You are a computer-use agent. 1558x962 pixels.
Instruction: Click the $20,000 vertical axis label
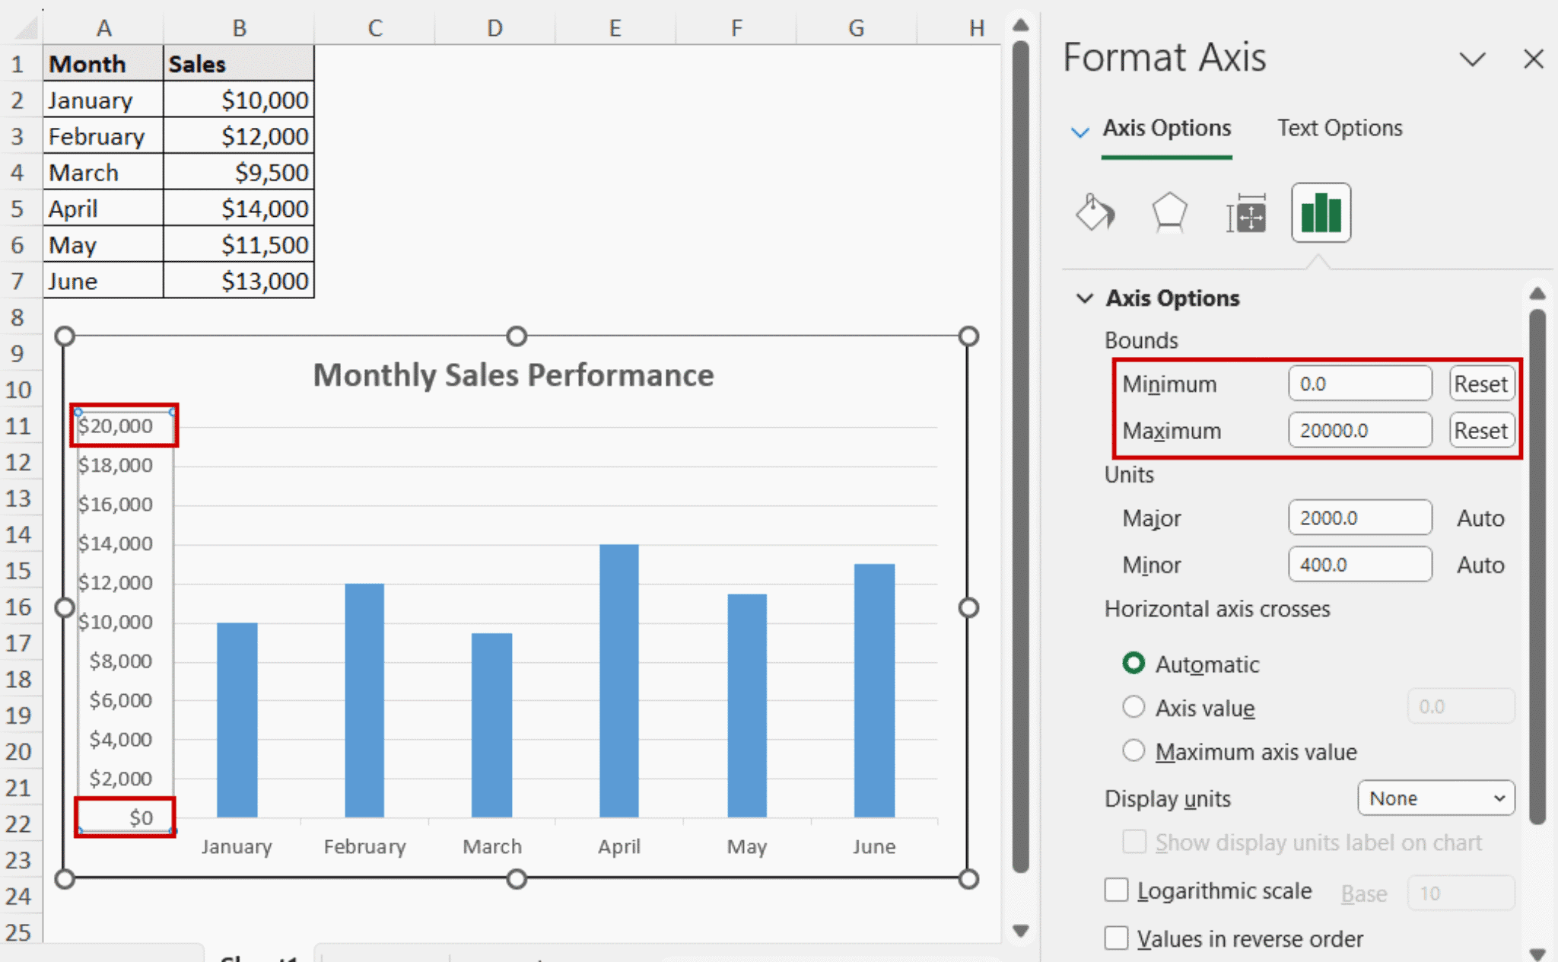(116, 425)
